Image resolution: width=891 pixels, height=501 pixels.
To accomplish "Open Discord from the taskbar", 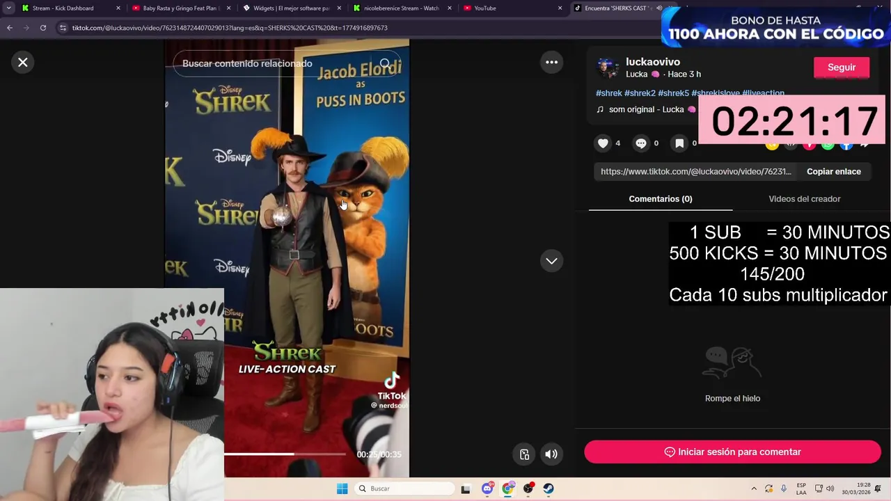I will (487, 488).
